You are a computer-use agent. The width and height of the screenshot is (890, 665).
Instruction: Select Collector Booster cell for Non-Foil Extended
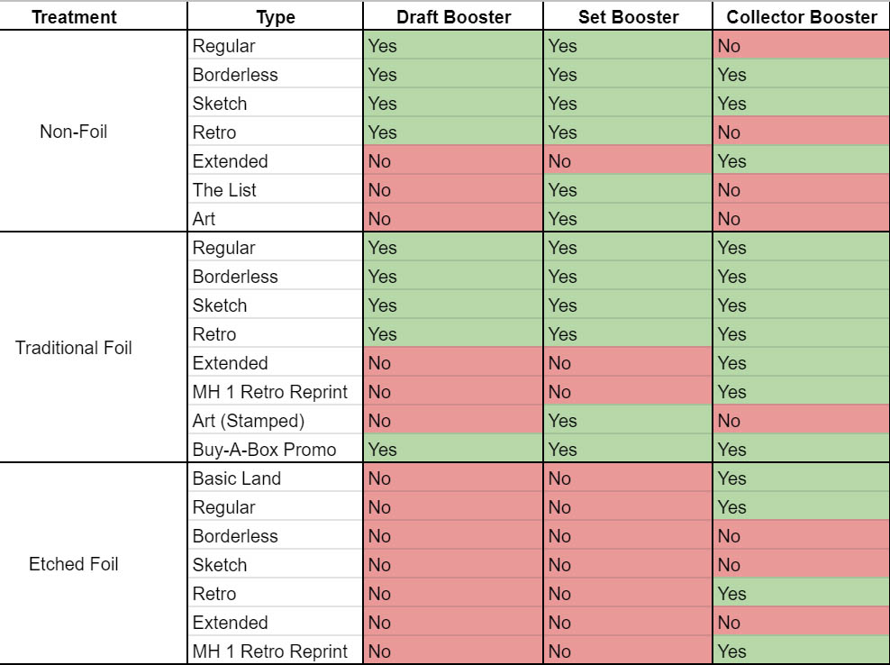pos(801,160)
